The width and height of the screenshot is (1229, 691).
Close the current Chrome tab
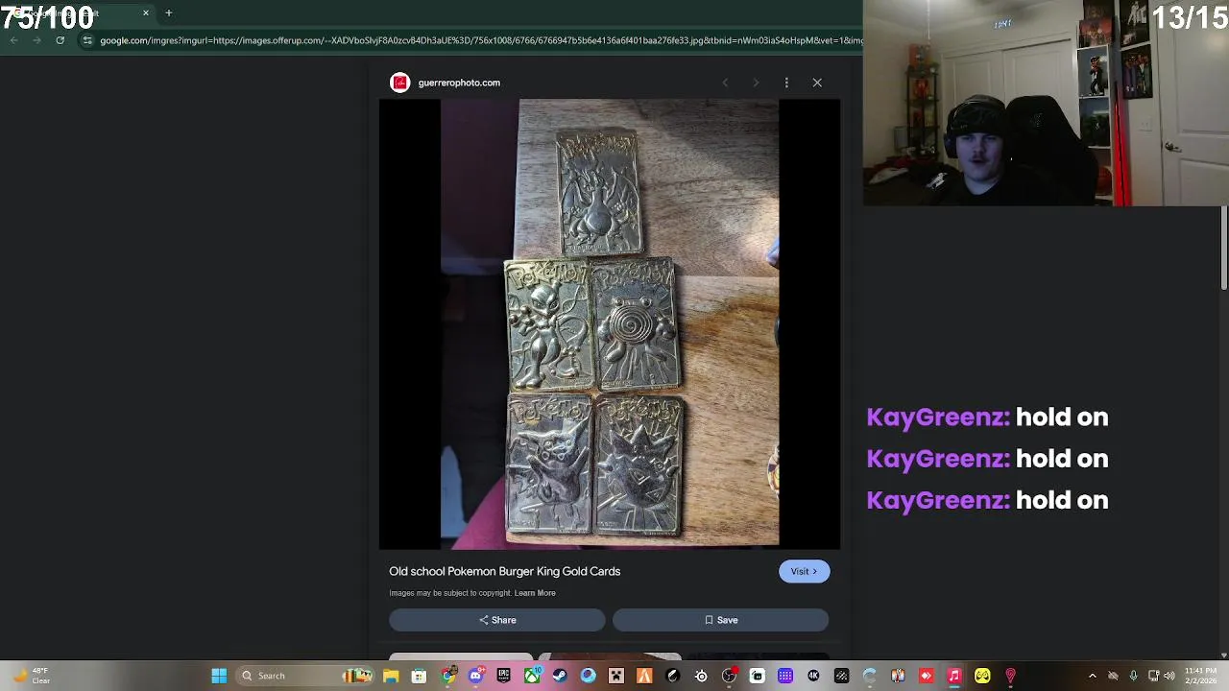pos(146,12)
